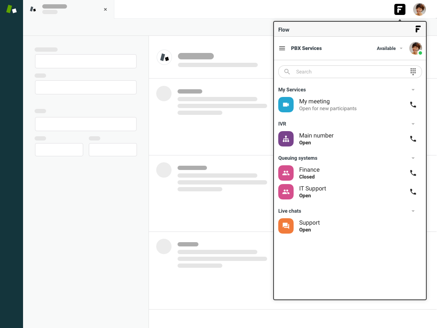Call the Main number IVR
This screenshot has width=437, height=328.
413,139
